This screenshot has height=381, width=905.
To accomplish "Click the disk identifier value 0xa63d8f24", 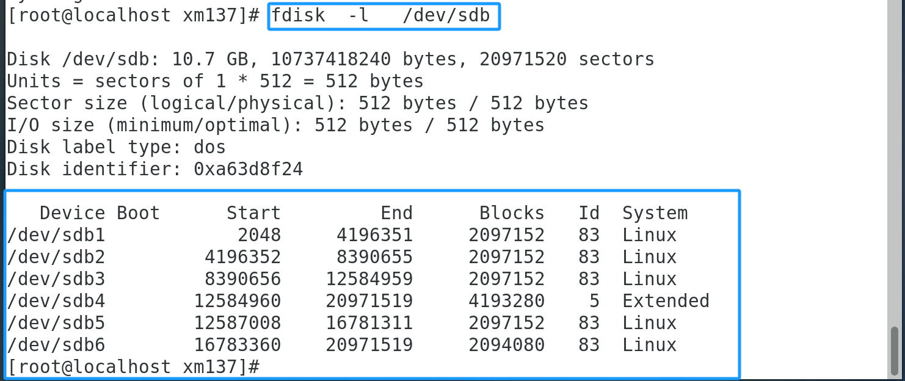I will click(x=248, y=169).
